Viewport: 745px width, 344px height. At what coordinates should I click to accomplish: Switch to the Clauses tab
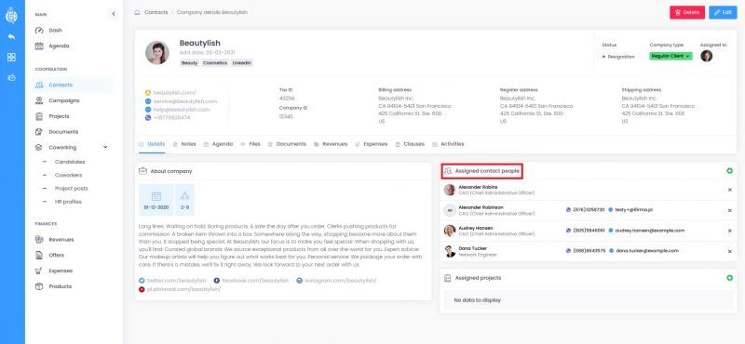click(x=410, y=144)
